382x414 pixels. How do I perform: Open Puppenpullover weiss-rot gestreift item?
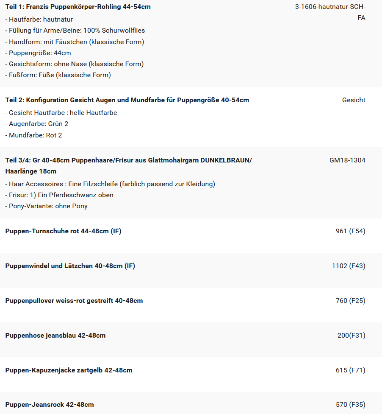pos(74,301)
